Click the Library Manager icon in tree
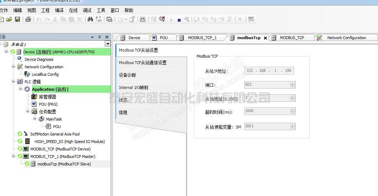The image size is (378, 196). (x=34, y=97)
